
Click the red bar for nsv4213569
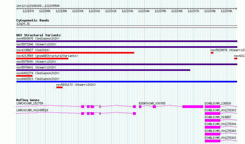coord(42,59)
